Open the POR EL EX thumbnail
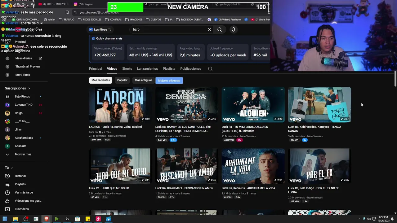 pos(319,166)
